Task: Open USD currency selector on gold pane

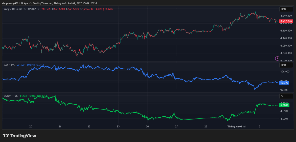Action: click(283, 9)
